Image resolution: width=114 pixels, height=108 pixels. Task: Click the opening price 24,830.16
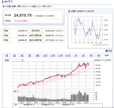(x=22, y=31)
